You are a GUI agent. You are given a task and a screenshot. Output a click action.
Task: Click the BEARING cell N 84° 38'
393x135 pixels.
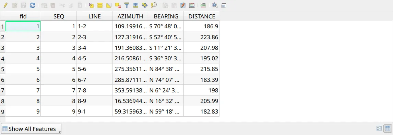point(166,69)
